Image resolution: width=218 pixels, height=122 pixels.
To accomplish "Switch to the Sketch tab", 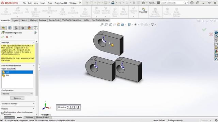I will [x=24, y=20].
